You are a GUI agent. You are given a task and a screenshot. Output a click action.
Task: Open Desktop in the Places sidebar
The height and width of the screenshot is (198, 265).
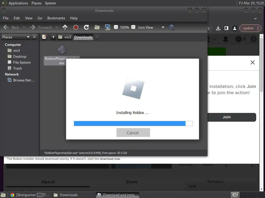(17, 56)
